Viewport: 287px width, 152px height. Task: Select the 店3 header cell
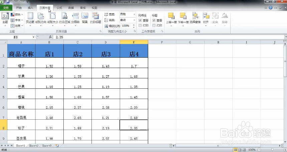pyautogui.click(x=106, y=51)
